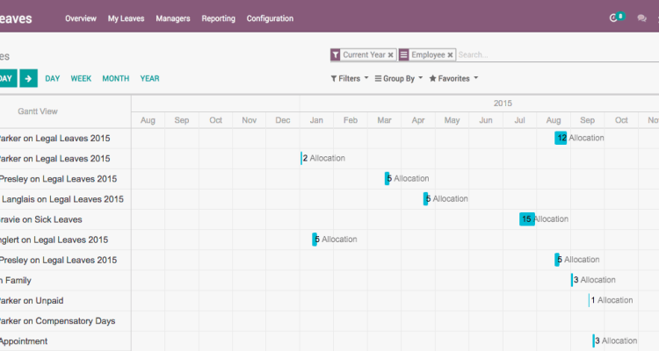Switch Gantt scale to MONTH

tap(116, 78)
